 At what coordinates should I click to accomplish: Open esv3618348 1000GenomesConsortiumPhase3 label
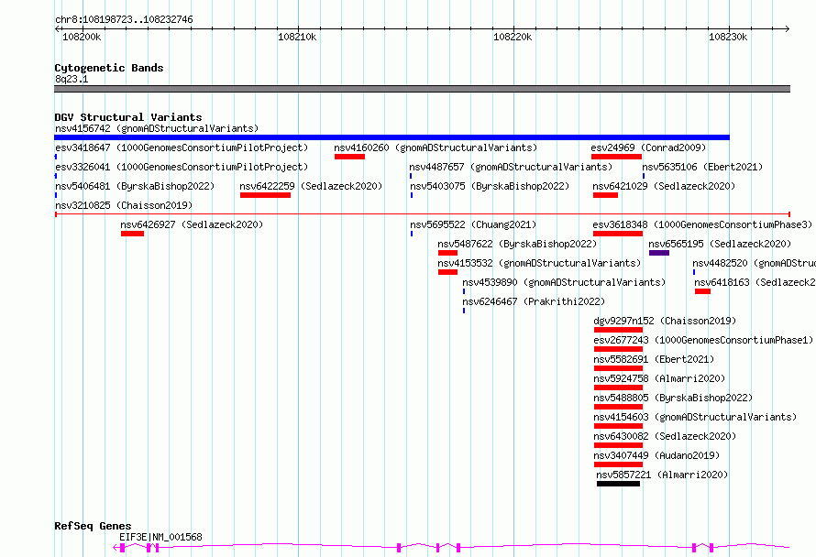[702, 224]
